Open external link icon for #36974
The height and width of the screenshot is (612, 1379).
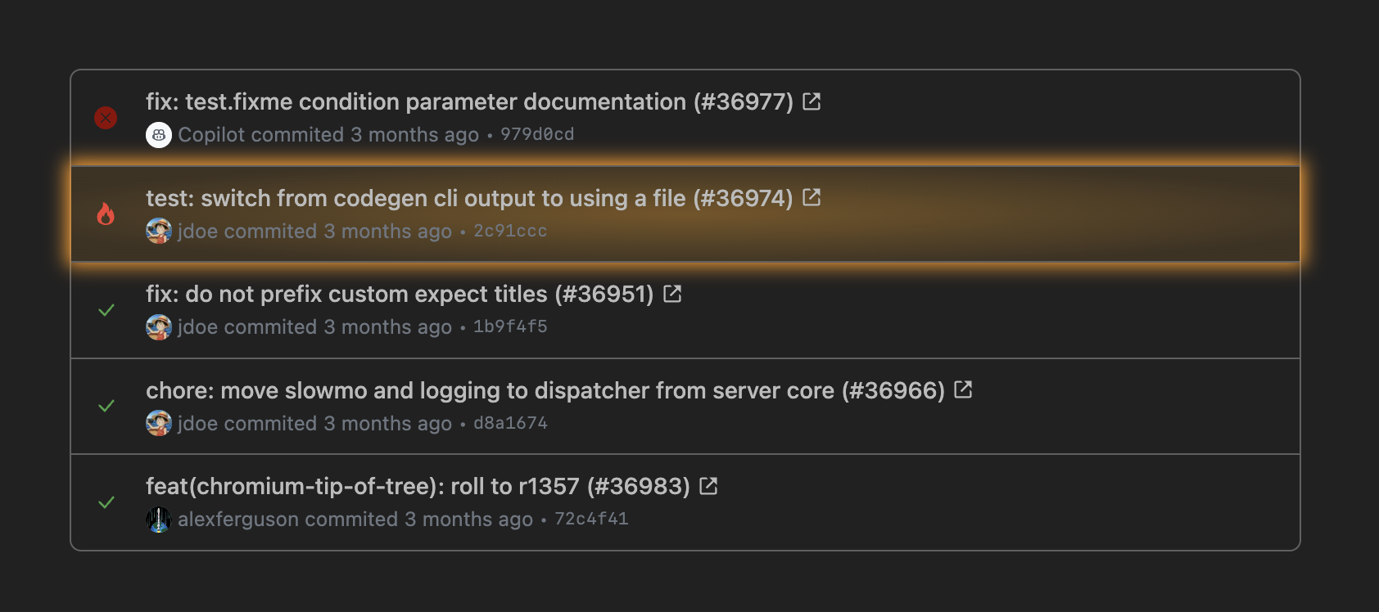pyautogui.click(x=812, y=197)
